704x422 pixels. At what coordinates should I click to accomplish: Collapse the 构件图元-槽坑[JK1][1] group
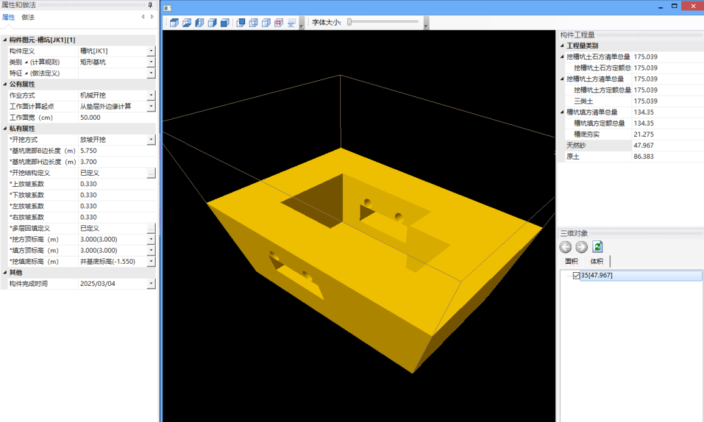click(5, 40)
